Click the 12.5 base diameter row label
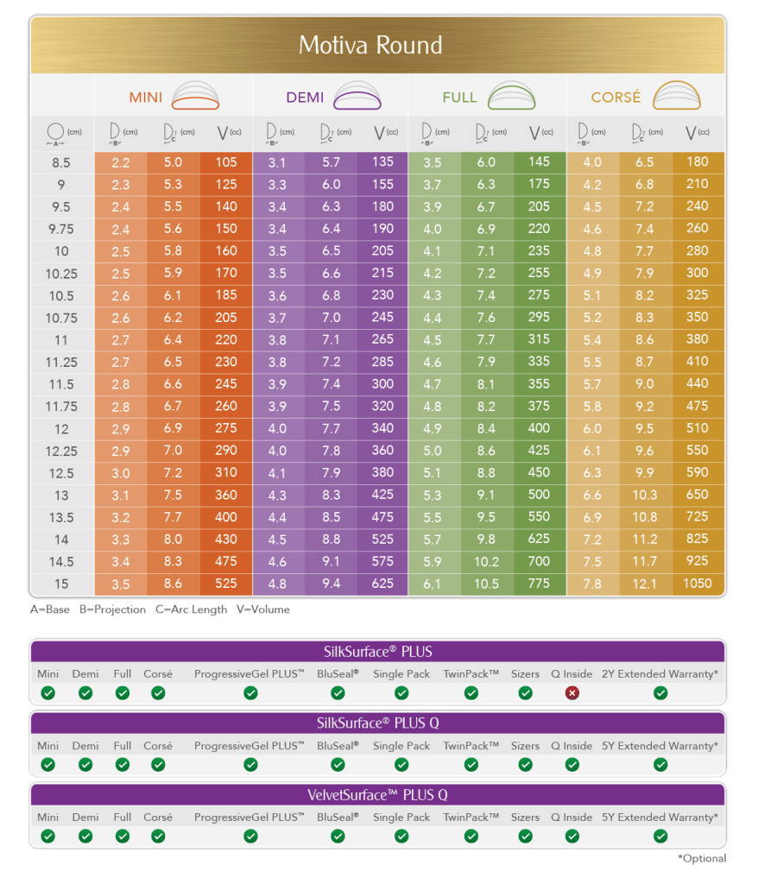This screenshot has height=884, width=758. [x=59, y=472]
